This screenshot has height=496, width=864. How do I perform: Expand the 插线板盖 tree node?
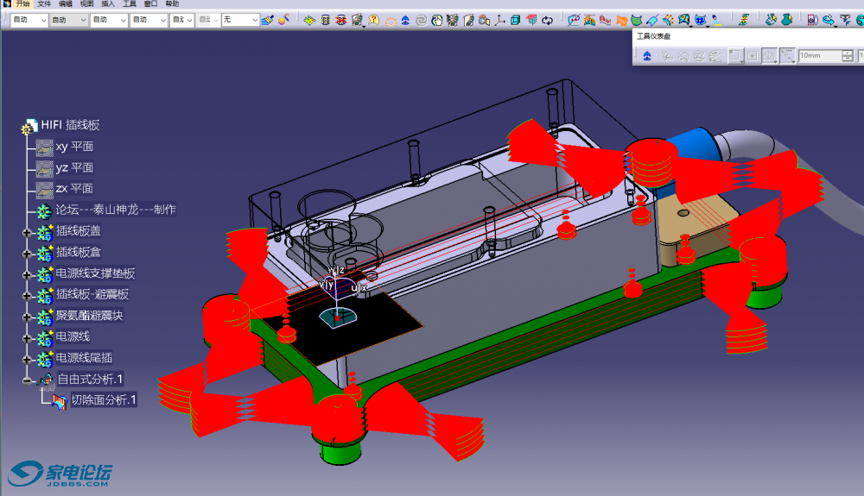tap(27, 232)
